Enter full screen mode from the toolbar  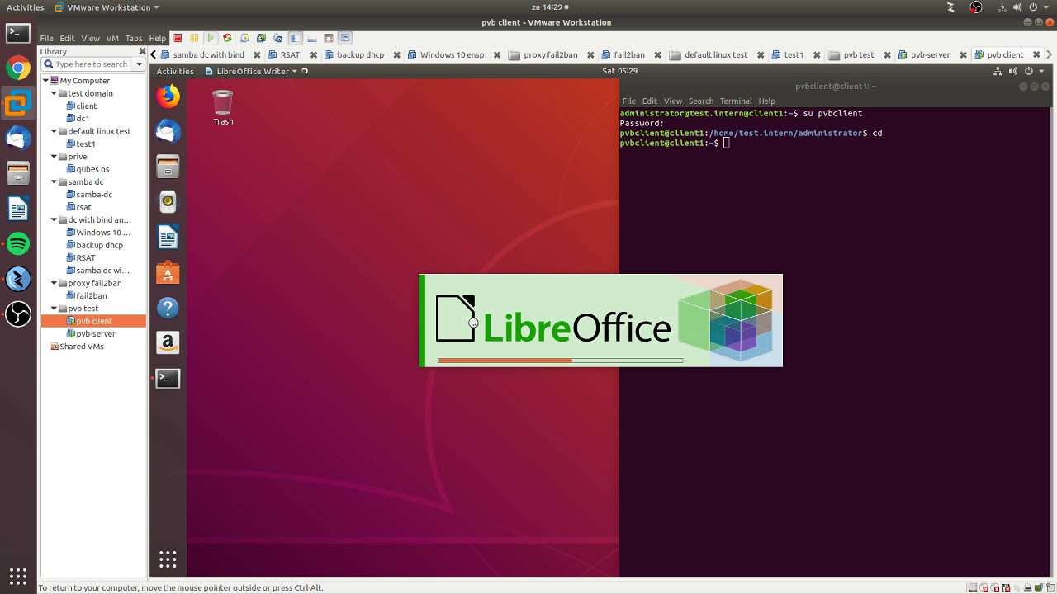[329, 38]
